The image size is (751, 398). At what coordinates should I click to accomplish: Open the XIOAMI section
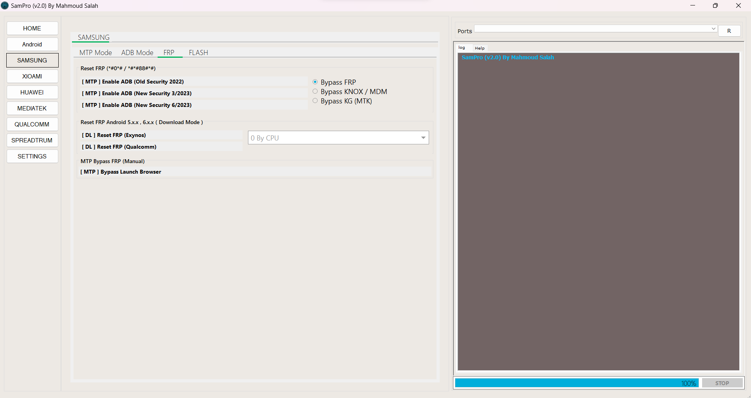point(32,76)
